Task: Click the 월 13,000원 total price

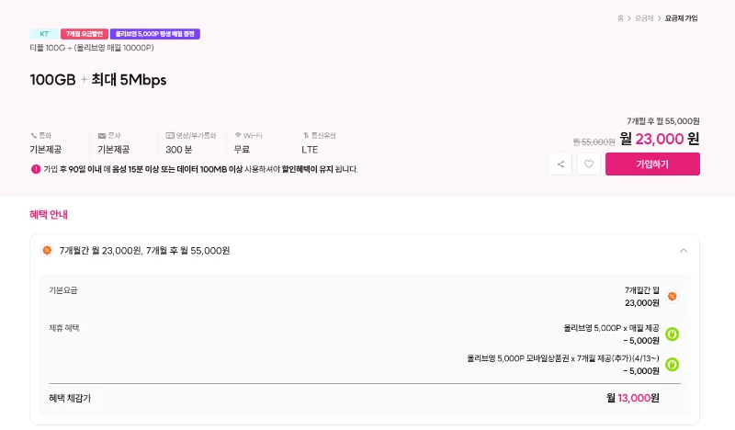Action: tap(633, 398)
